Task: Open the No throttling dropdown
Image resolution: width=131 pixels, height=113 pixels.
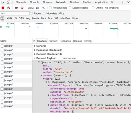Action: (112, 8)
